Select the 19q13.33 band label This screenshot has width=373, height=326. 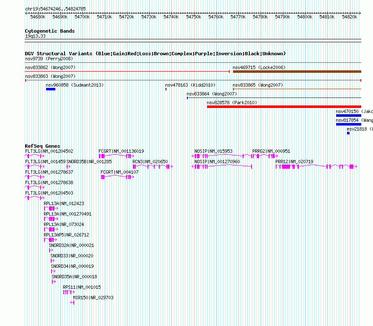click(35, 36)
